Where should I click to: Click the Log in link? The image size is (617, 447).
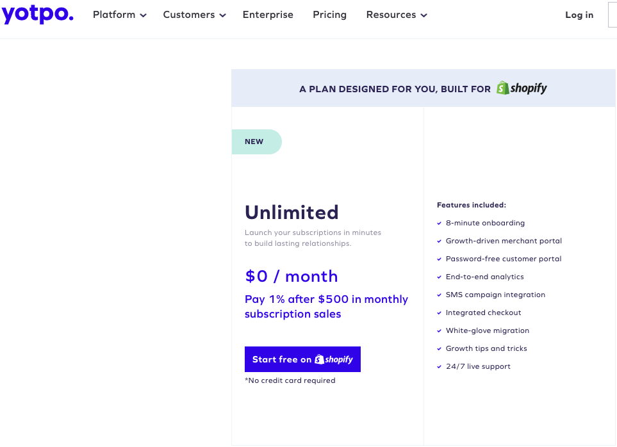point(579,15)
